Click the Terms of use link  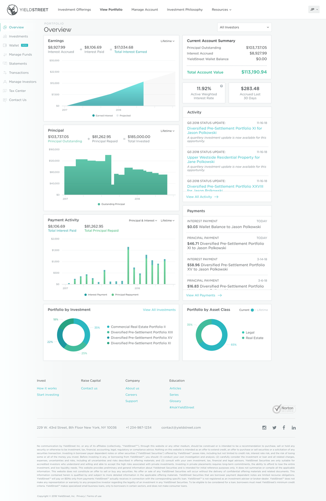coord(94,496)
